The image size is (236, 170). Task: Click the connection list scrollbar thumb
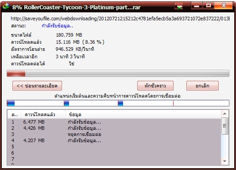pyautogui.click(x=225, y=126)
